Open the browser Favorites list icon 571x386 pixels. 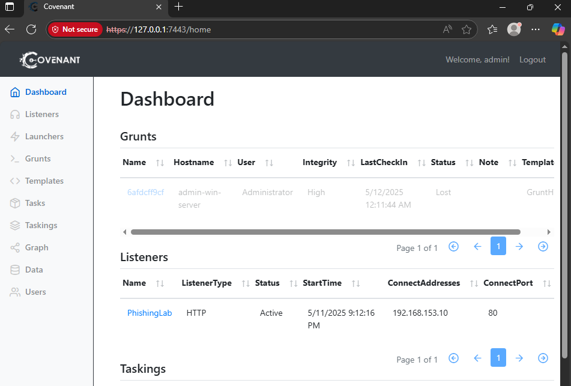[492, 29]
